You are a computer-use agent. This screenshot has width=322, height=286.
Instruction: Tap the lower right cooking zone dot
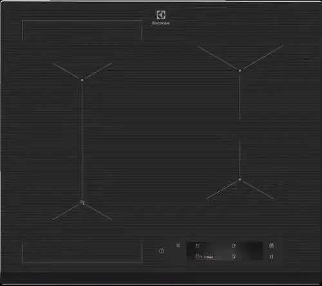[x=240, y=179]
